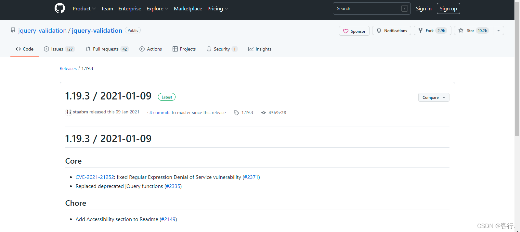The image size is (520, 232).
Task: Open the Team page
Action: point(107,8)
